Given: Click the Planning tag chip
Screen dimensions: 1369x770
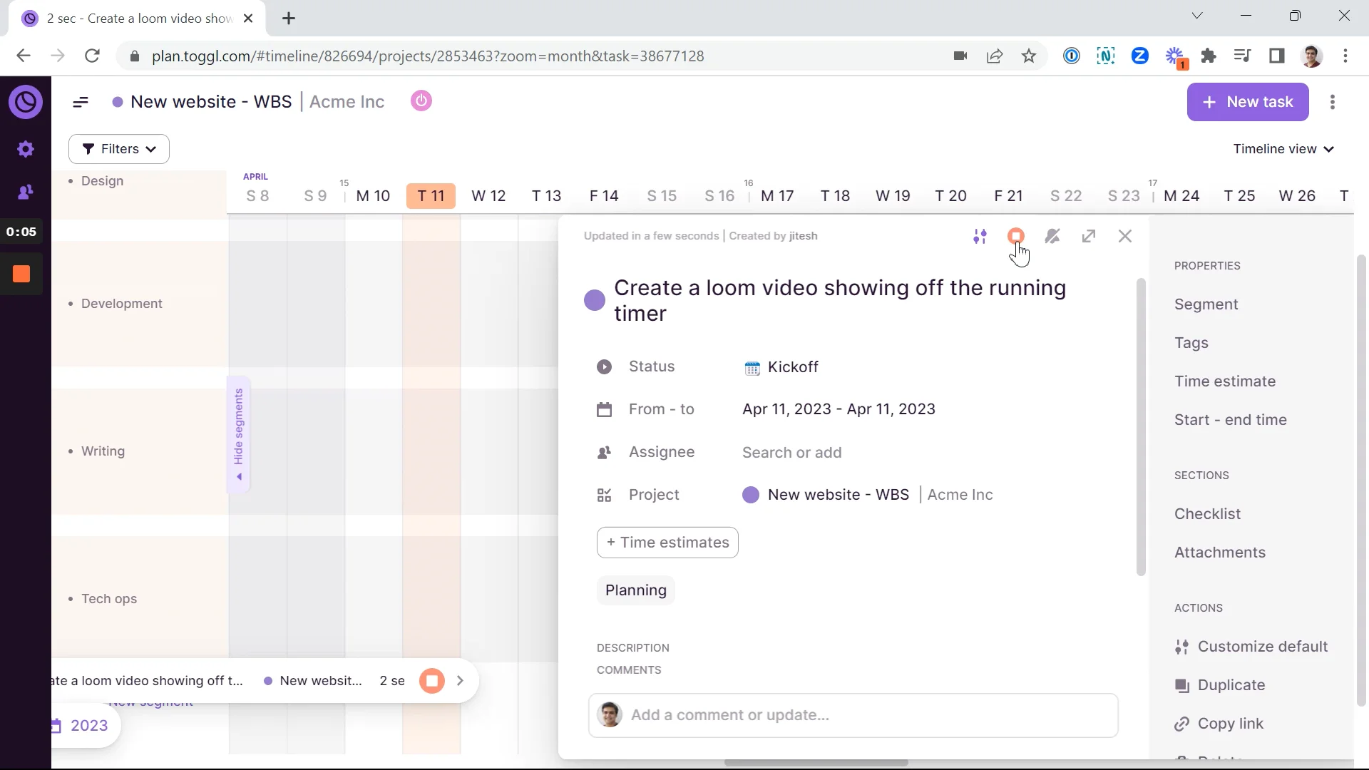Looking at the screenshot, I should [636, 590].
